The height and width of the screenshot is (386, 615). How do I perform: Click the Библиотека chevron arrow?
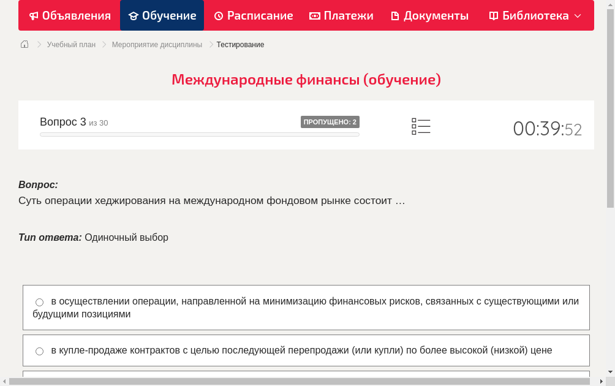click(578, 16)
